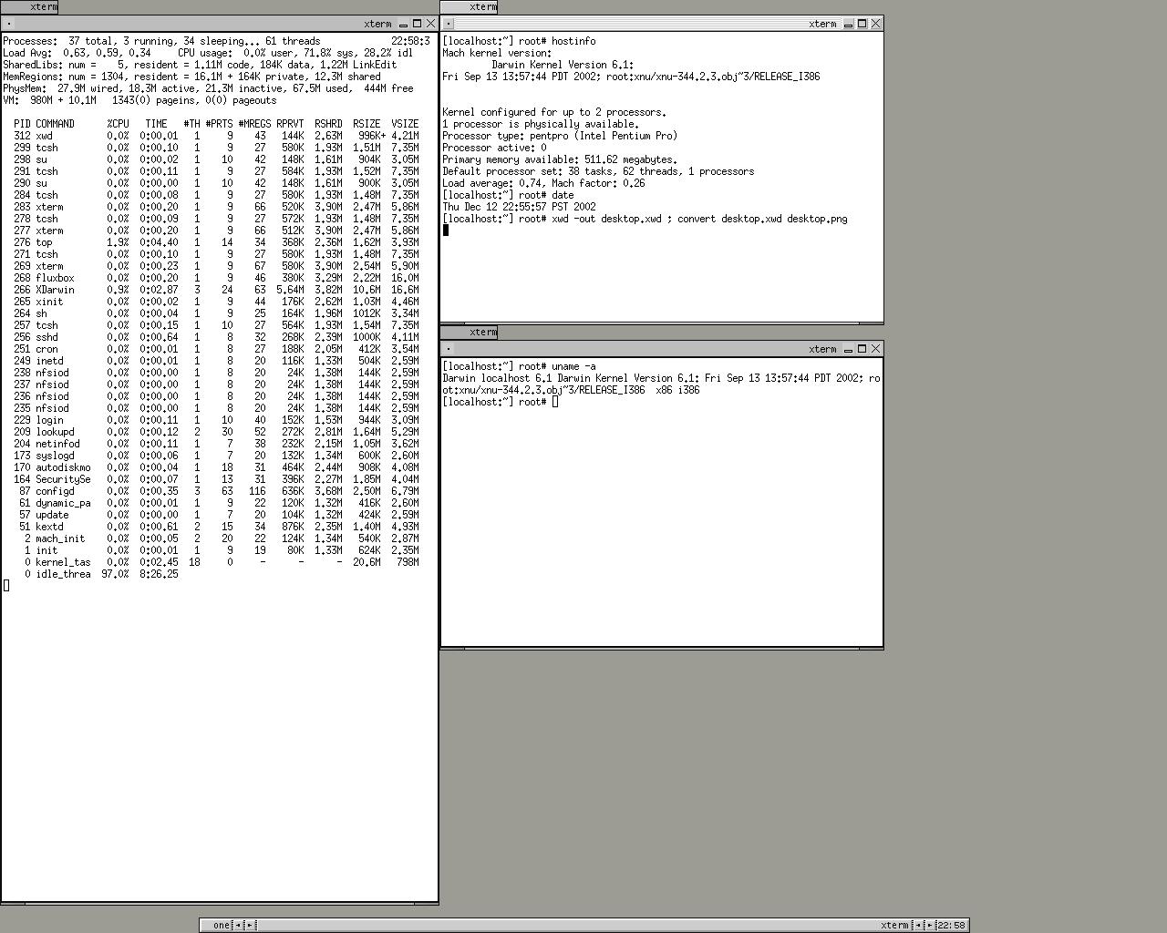Viewport: 1167px width, 933px height.
Task: Click the workspace name "one" in toolbar
Action: pos(221,926)
